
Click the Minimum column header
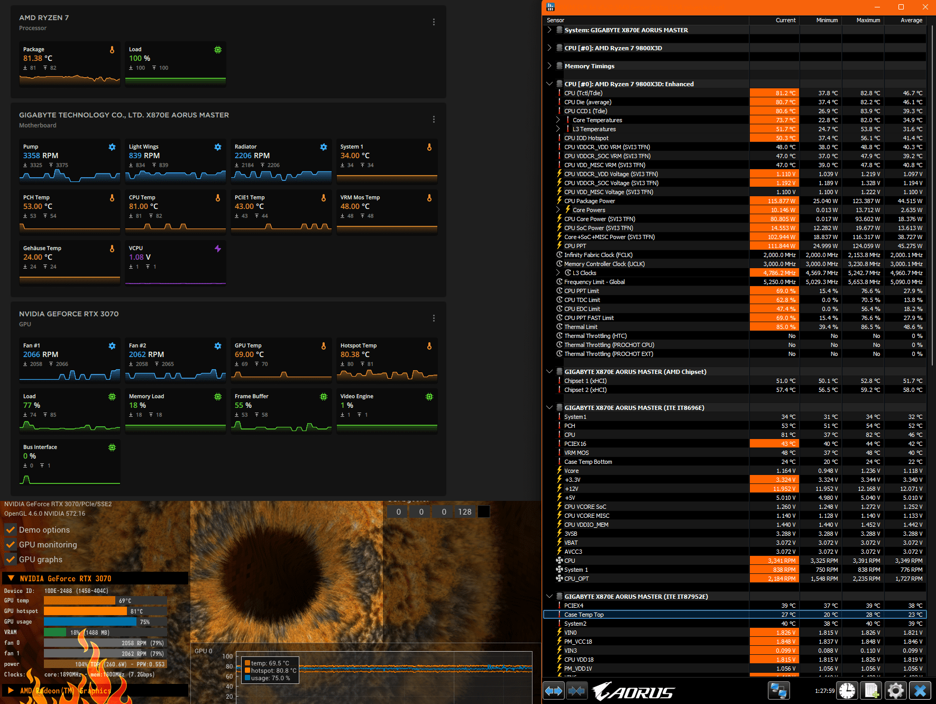821,20
